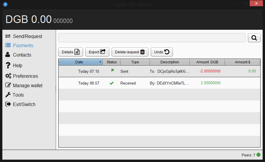Click the DCjxGpNc5pf4Xi... address text
The height and width of the screenshot is (162, 265).
[x=173, y=71]
